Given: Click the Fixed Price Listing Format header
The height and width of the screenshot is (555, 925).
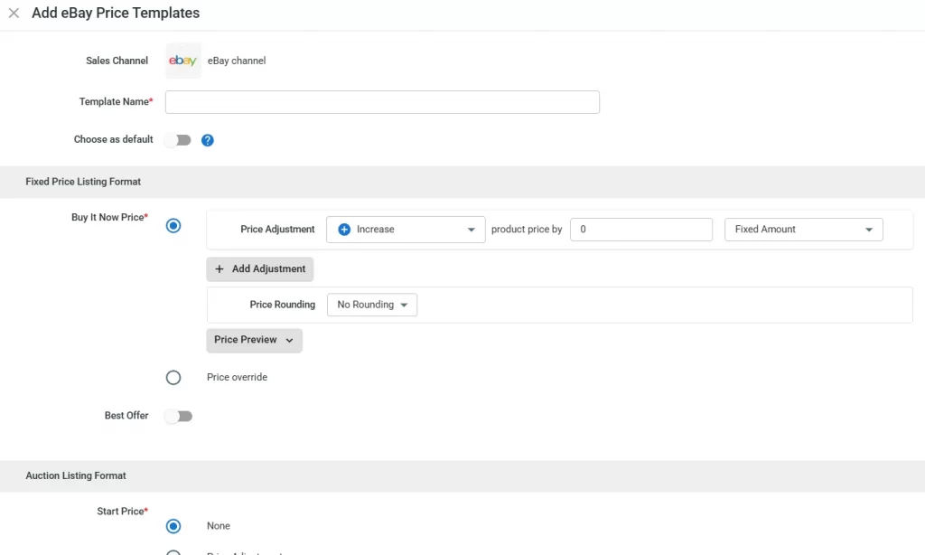Looking at the screenshot, I should 83,182.
